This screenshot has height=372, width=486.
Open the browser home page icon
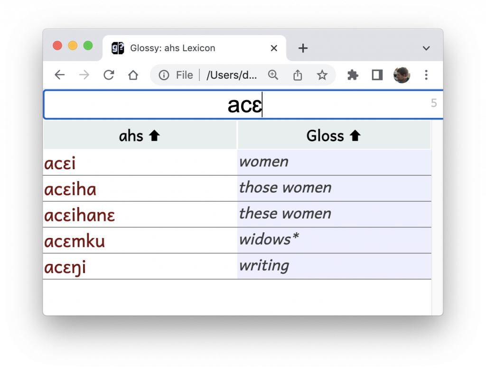point(133,75)
